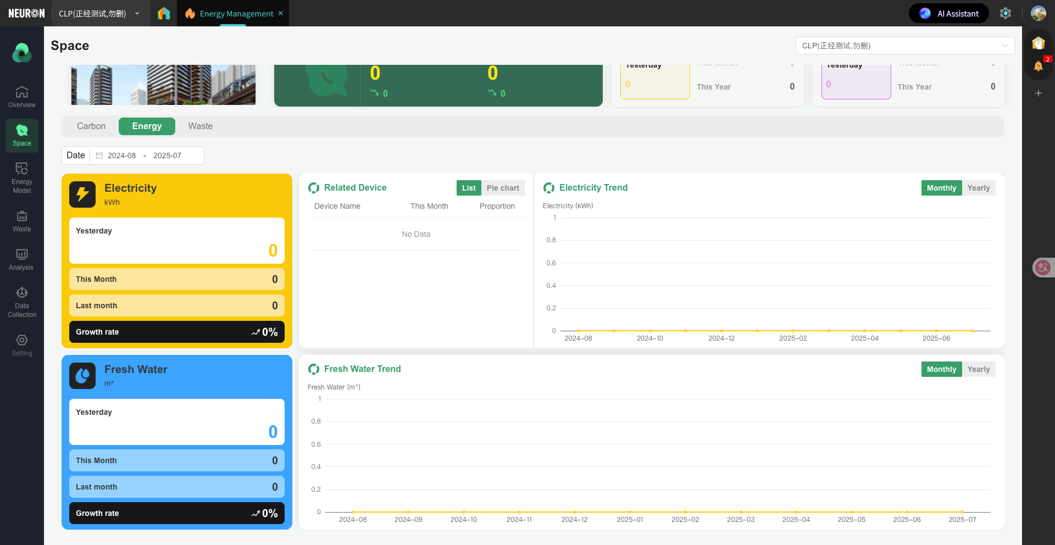
Task: Click the home icon tab
Action: [164, 13]
